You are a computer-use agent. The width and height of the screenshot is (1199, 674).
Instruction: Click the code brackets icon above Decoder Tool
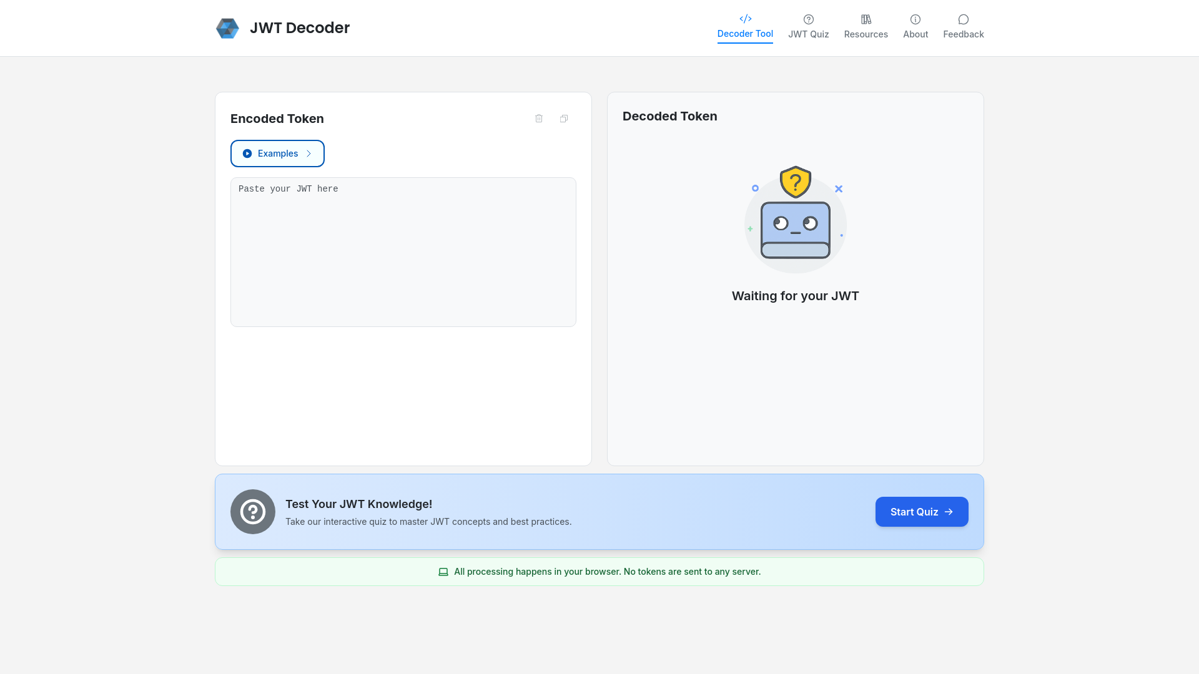tap(745, 19)
